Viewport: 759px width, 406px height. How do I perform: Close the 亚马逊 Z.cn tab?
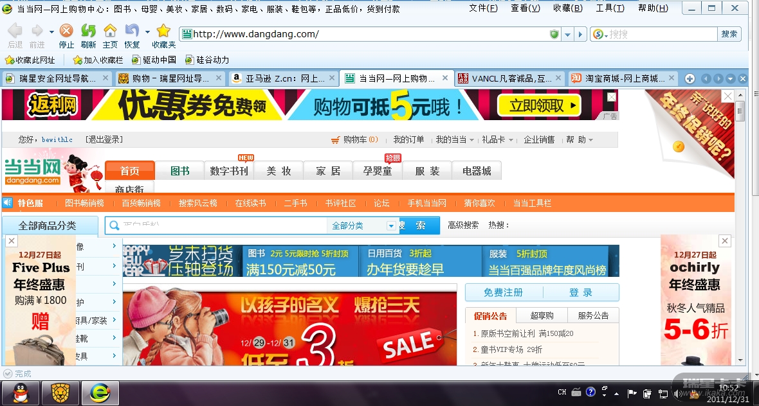pos(332,78)
